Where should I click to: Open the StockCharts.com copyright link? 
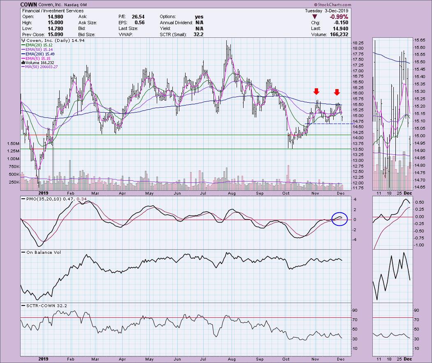(332, 5)
